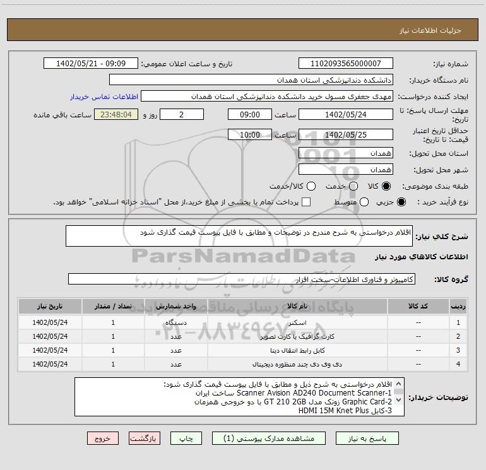Open اطلاعات تماس خریدار link
The image size is (486, 470).
pos(104,97)
